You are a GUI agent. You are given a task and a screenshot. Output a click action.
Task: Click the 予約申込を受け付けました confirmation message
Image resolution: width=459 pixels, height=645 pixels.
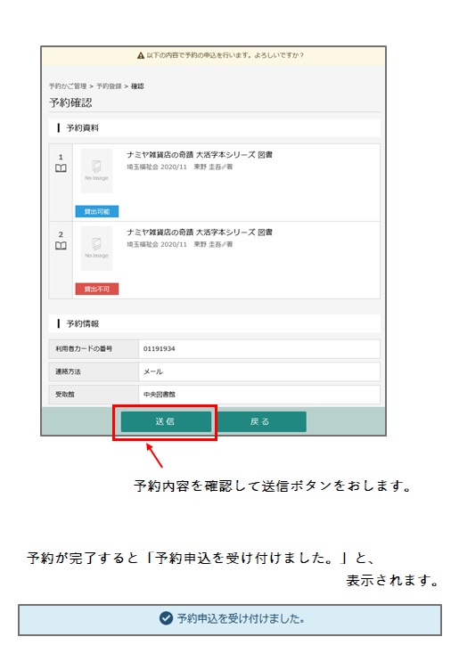(x=241, y=618)
